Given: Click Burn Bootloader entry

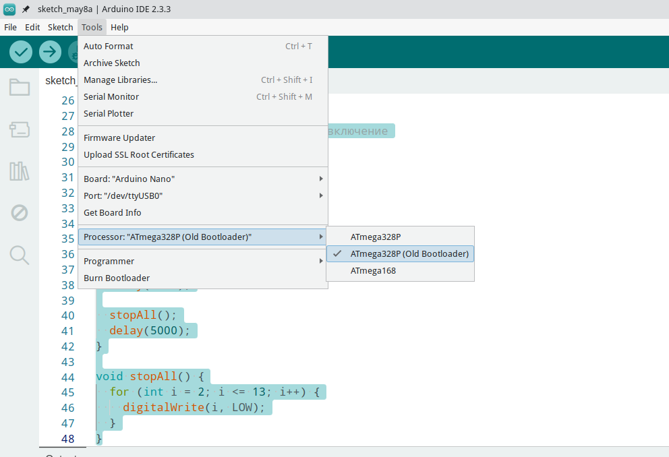Looking at the screenshot, I should tap(203, 278).
